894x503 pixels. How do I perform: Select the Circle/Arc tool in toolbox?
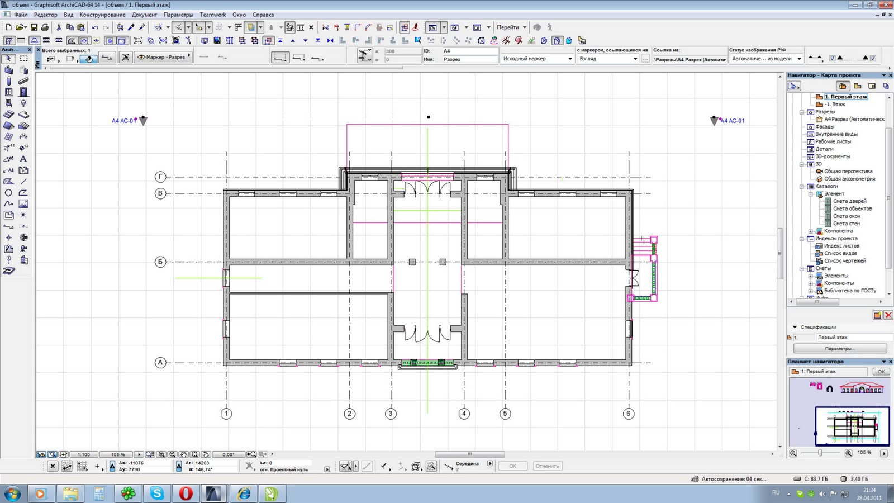(x=8, y=193)
